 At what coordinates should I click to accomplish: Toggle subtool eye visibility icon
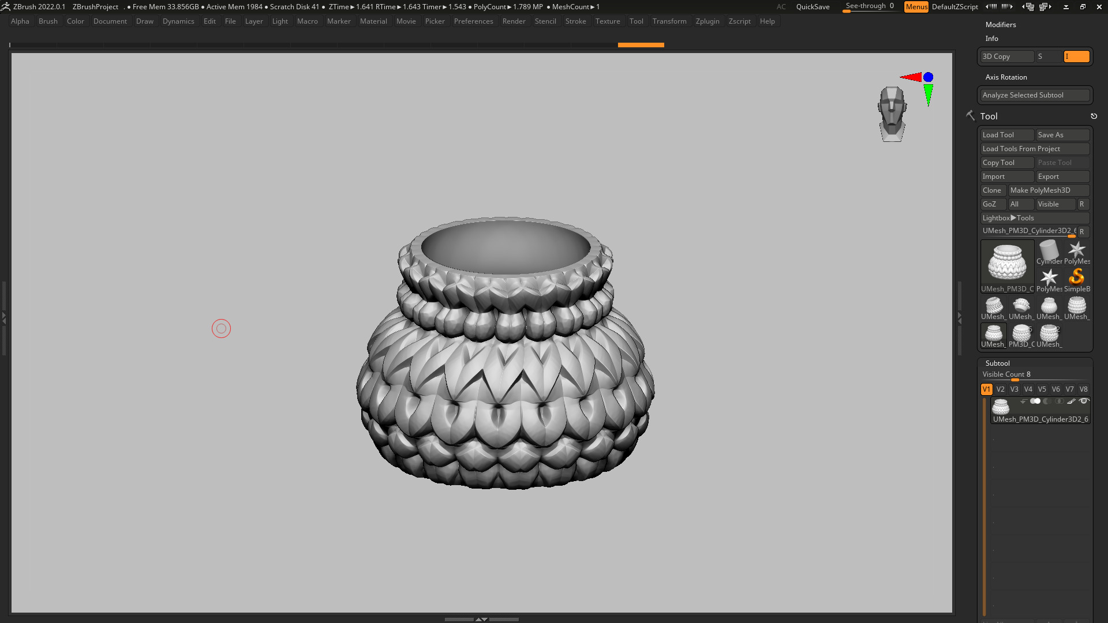click(1084, 401)
